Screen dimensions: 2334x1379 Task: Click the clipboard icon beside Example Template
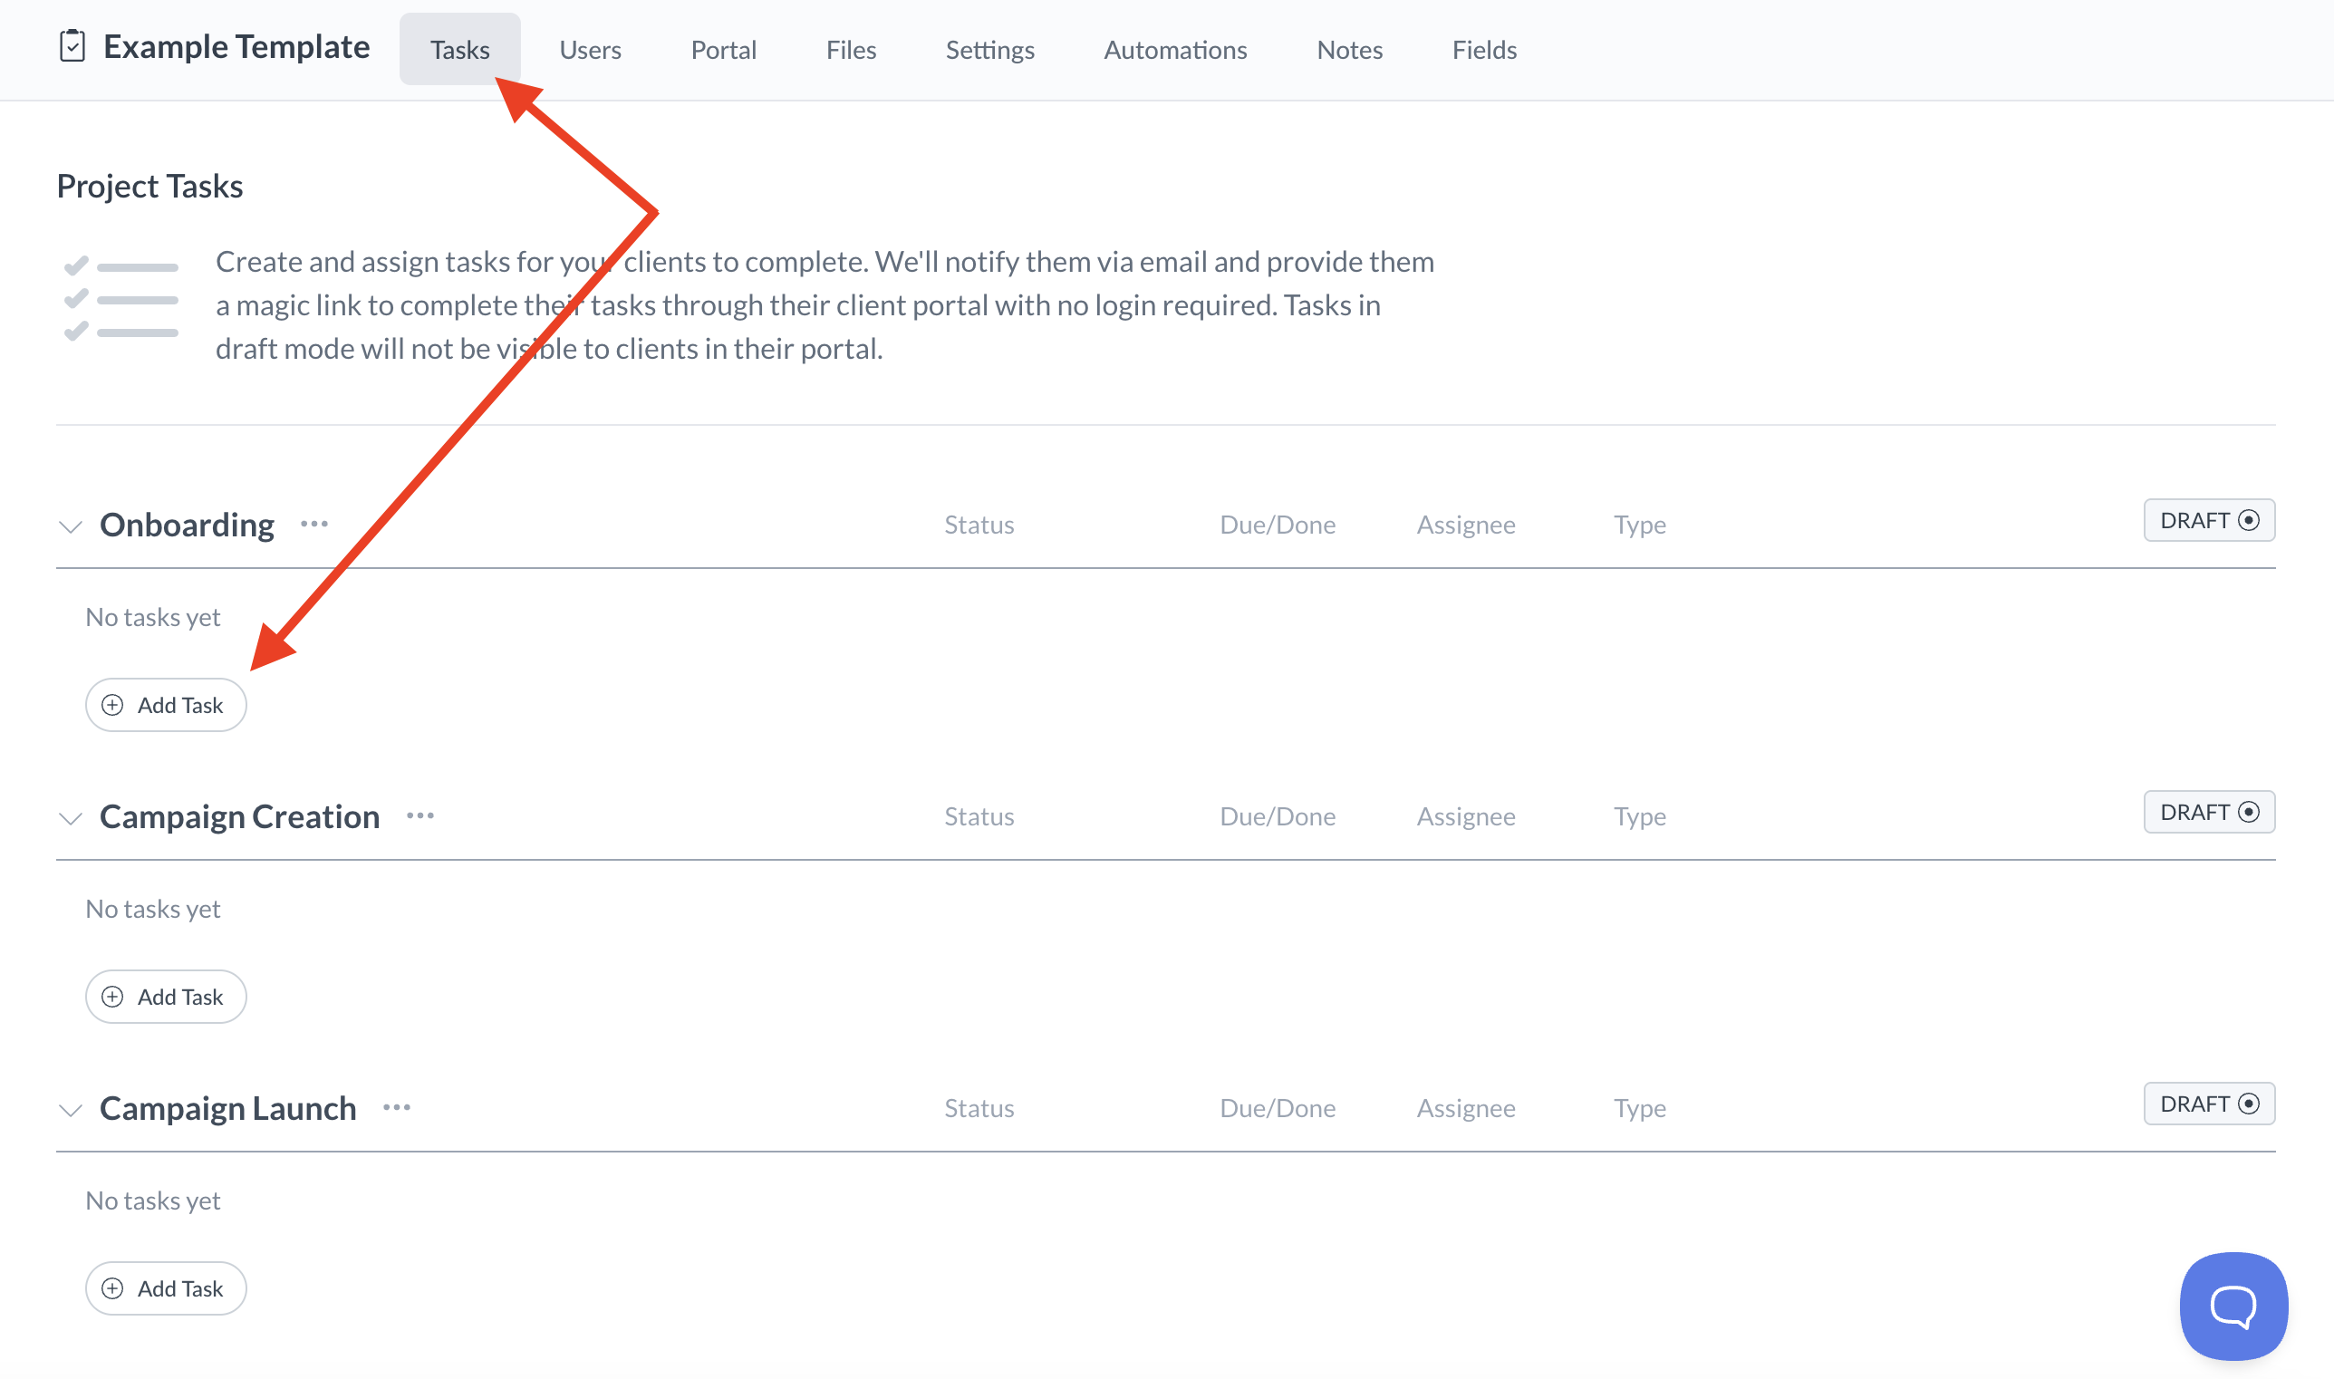(x=72, y=46)
